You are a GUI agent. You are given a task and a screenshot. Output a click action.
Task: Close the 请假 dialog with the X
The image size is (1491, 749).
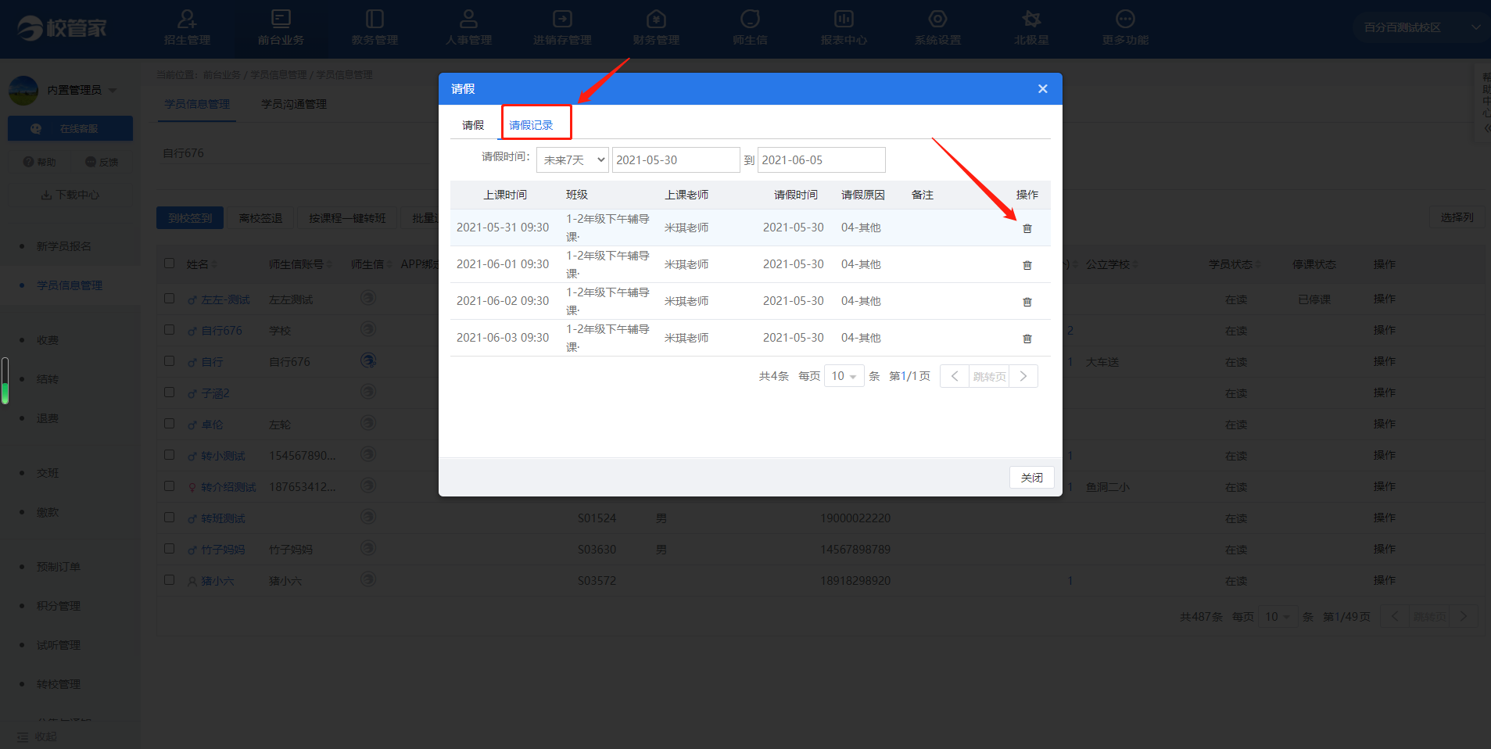[x=1042, y=89]
